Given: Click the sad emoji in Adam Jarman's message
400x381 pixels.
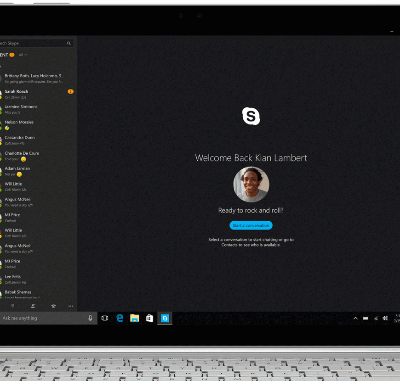Looking at the screenshot, I should [19, 174].
